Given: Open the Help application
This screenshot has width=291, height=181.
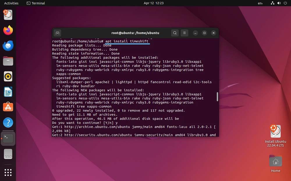Looking at the screenshot, I should [8, 123].
